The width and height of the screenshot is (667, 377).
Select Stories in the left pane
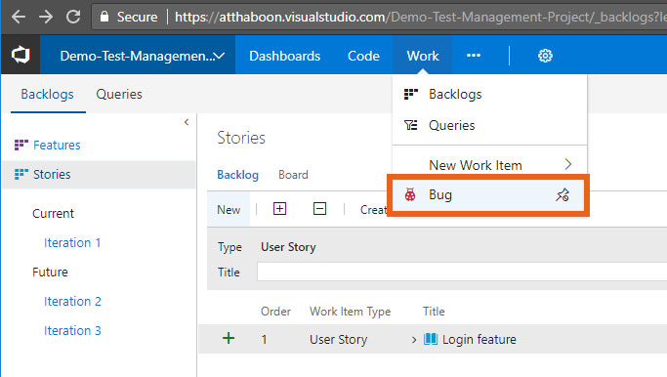coord(52,175)
